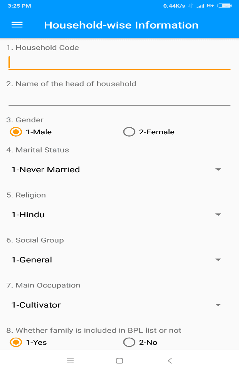
Task: Open the hamburger navigation menu
Action: click(x=17, y=25)
